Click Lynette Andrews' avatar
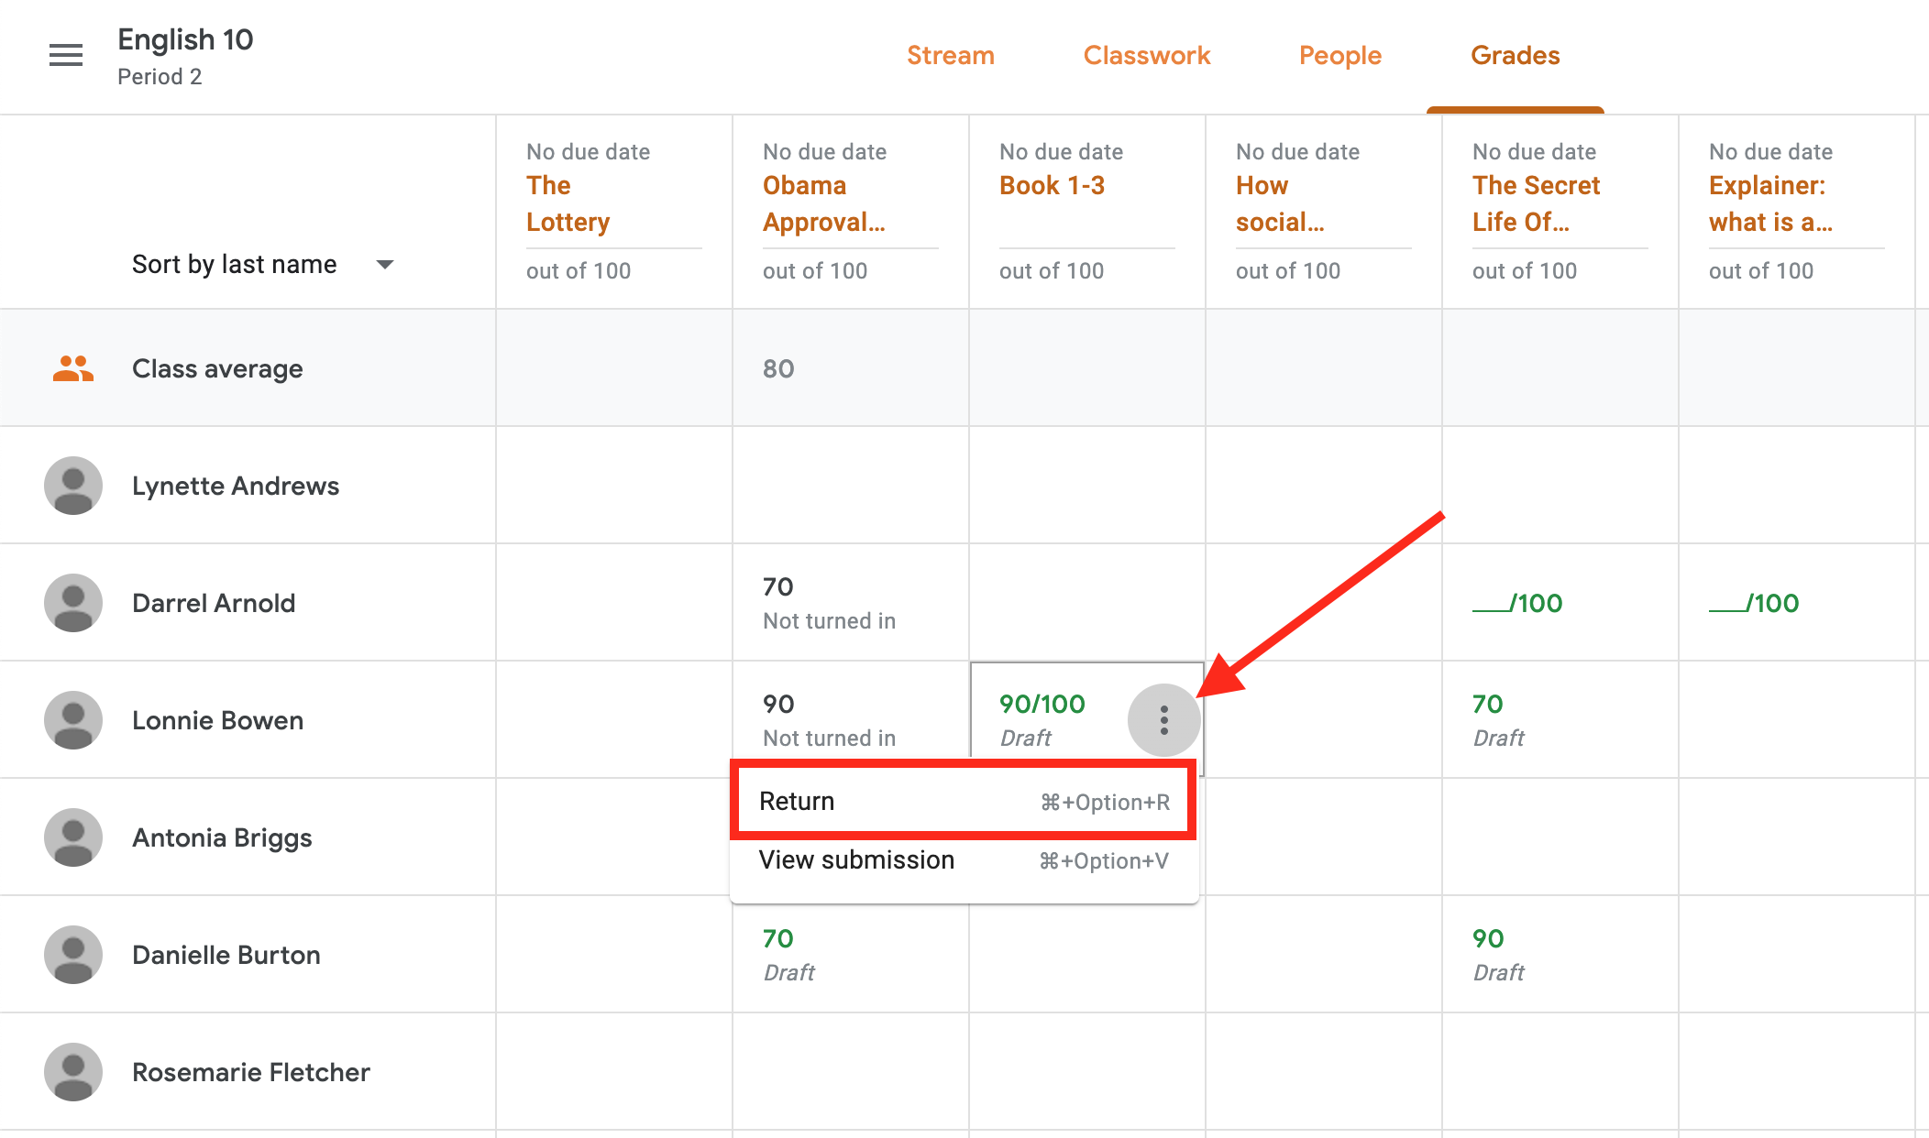The image size is (1929, 1138). [73, 486]
